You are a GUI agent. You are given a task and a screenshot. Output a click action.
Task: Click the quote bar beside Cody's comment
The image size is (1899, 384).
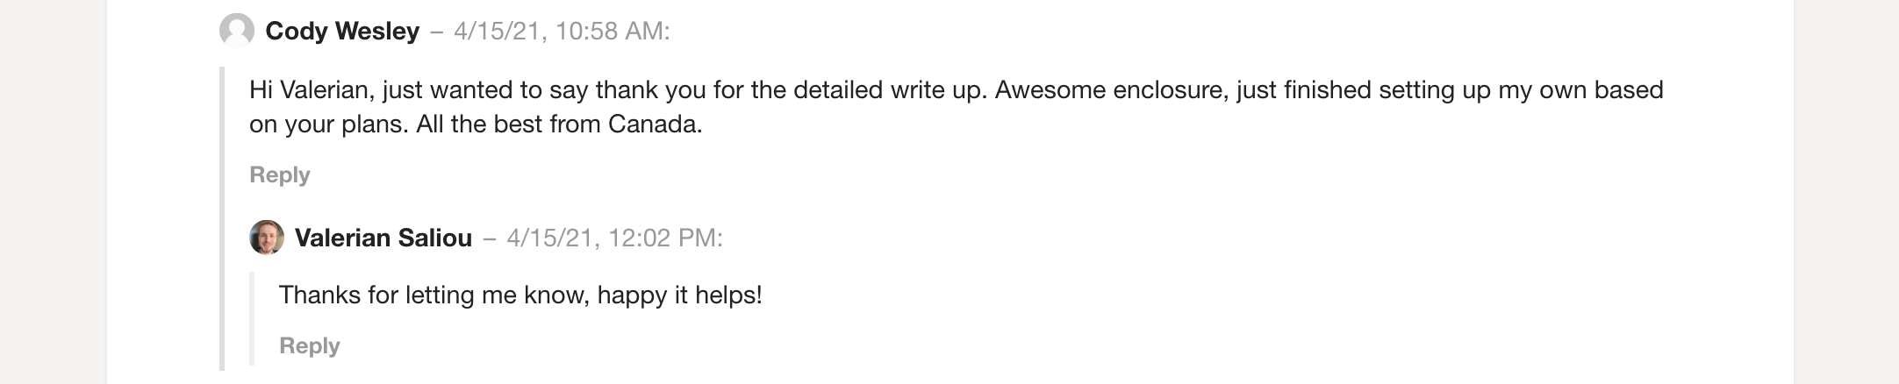(222, 217)
